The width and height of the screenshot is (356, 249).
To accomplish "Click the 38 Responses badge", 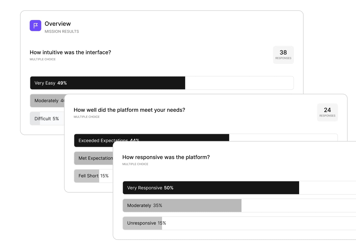I will click(283, 55).
